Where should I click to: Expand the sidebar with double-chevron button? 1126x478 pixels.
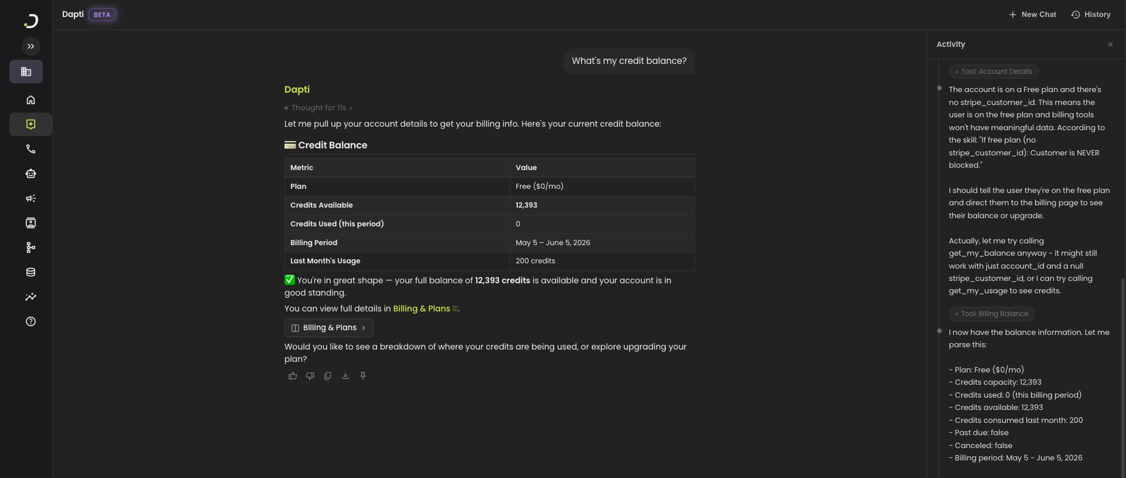point(31,46)
